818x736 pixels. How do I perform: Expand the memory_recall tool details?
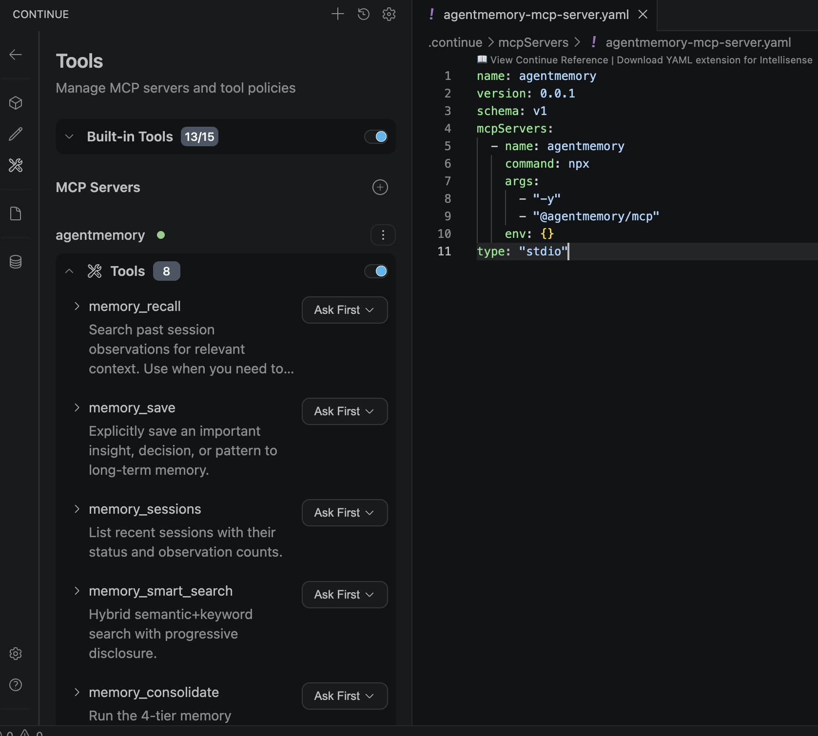click(x=77, y=306)
